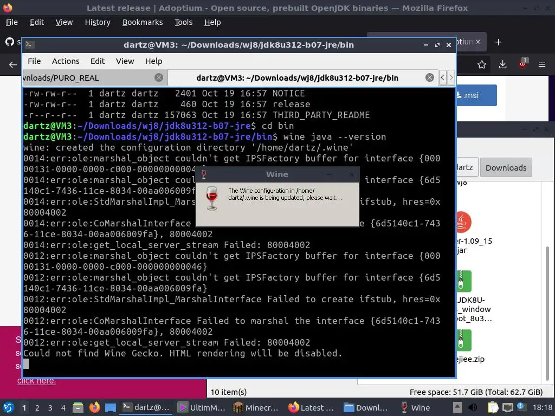555x416 pixels.
Task: Open the GitHub pinned tab in Firefox
Action: point(10,42)
